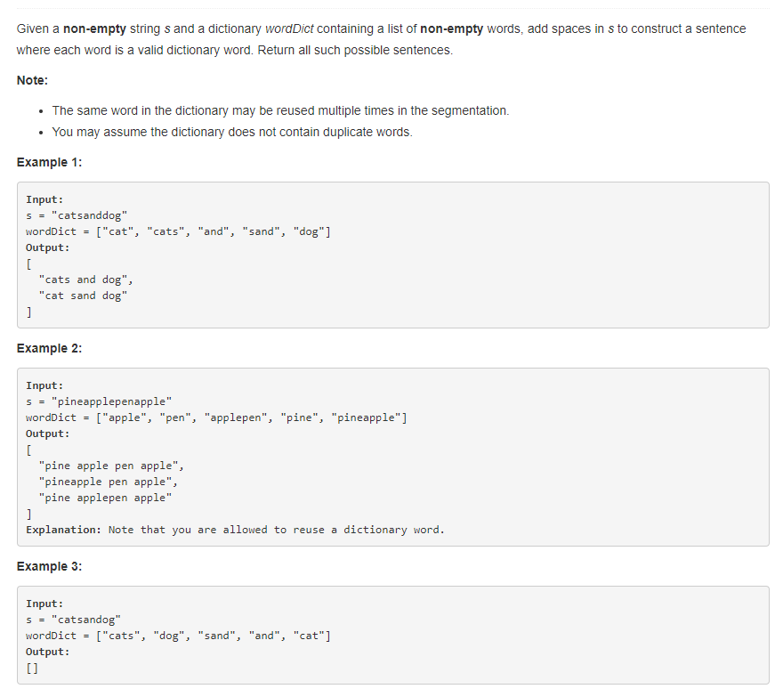This screenshot has width=775, height=697.
Task: Click the empty [] output in Example 3
Action: point(32,668)
